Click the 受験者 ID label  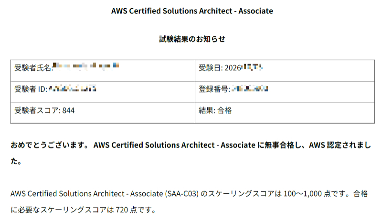click(x=31, y=89)
